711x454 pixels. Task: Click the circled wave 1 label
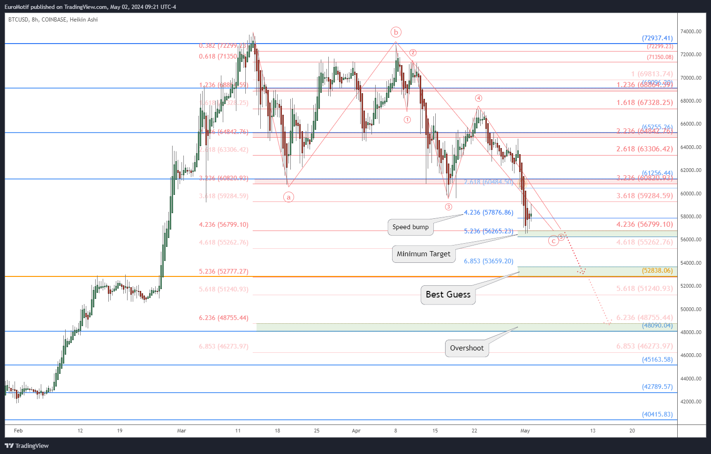point(407,119)
